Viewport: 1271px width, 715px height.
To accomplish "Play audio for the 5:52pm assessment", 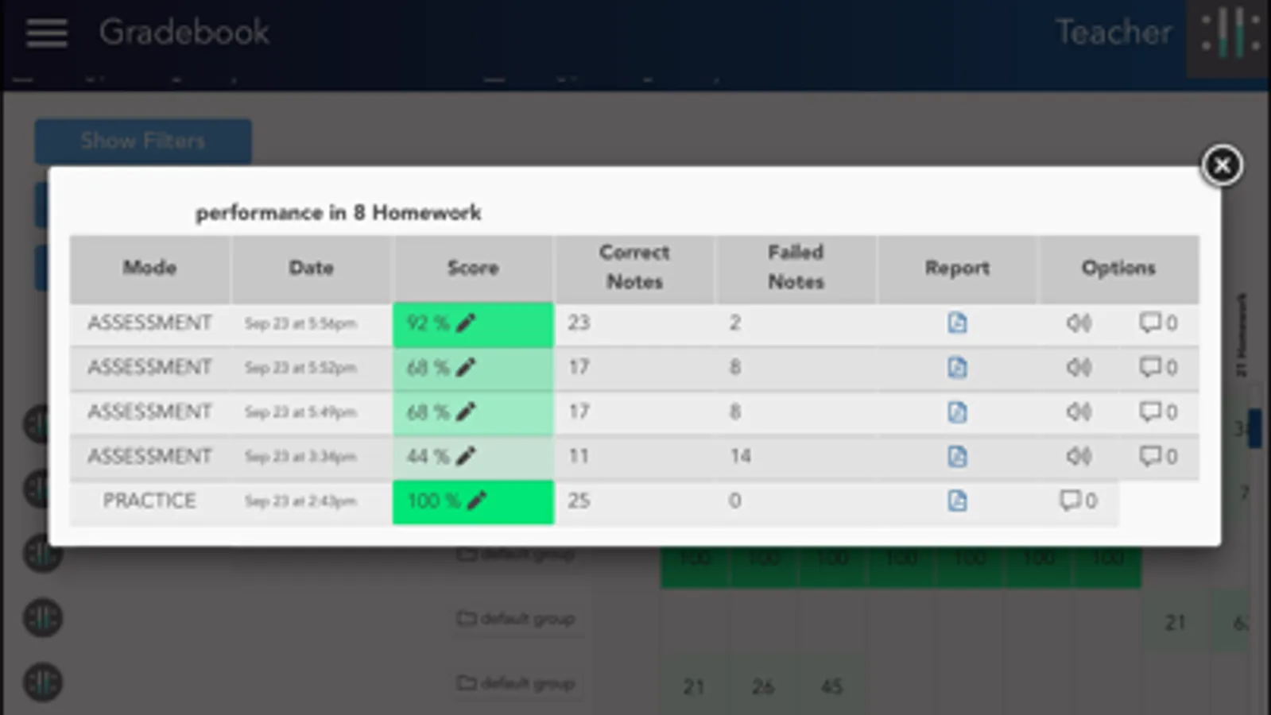I will (x=1079, y=367).
